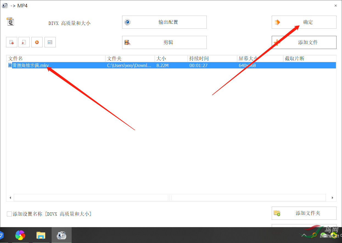This screenshot has height=243, width=342.
Task: Click the list's left scroll arrow
Action: (x=10, y=198)
